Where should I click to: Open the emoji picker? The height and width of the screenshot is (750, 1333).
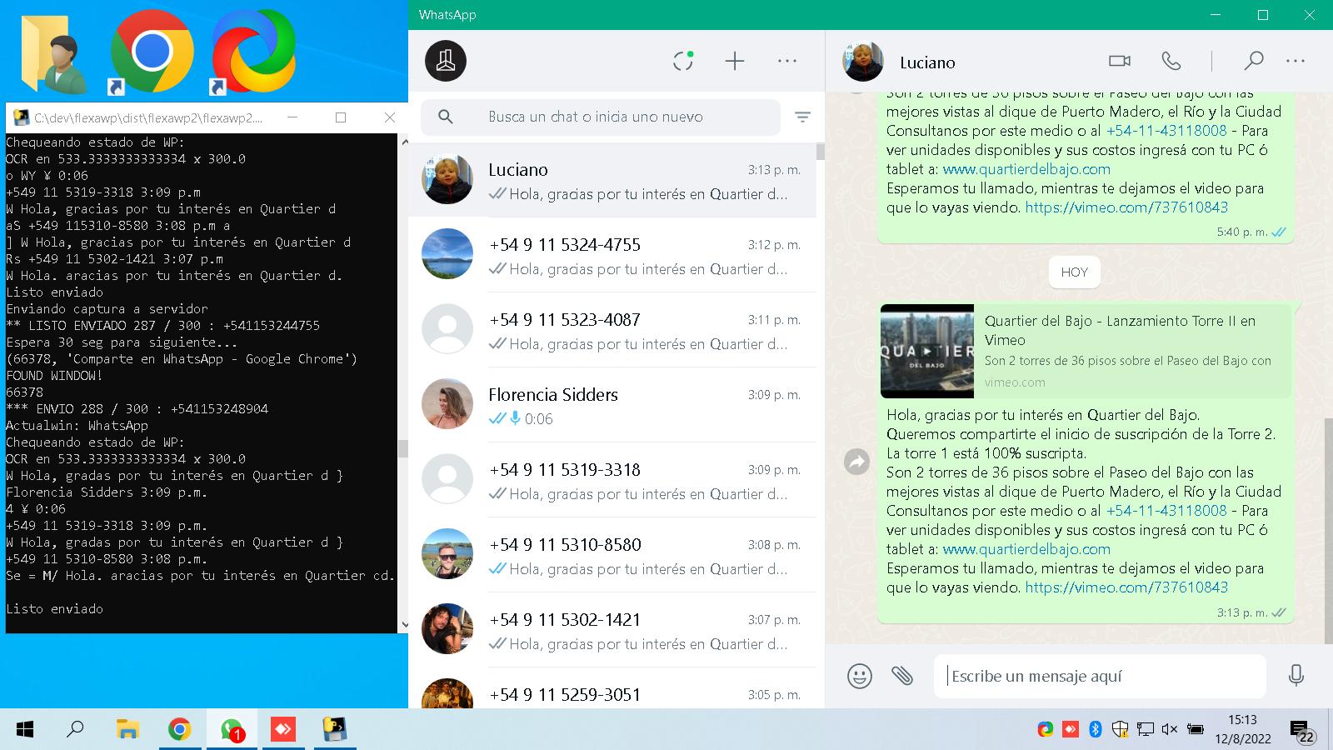860,676
